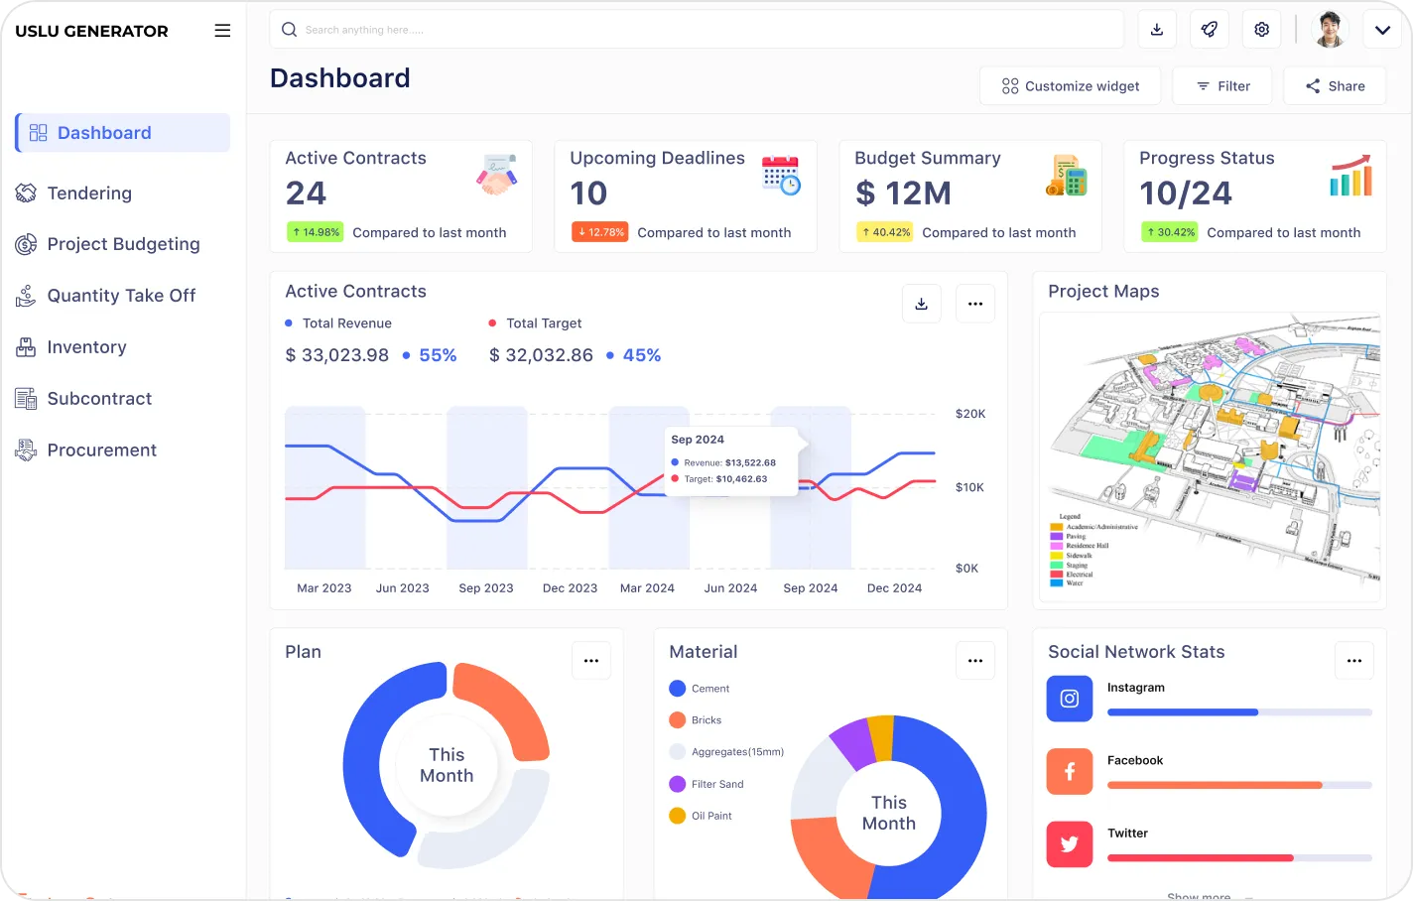
Task: Click the Instagram progress bar
Action: (1239, 712)
